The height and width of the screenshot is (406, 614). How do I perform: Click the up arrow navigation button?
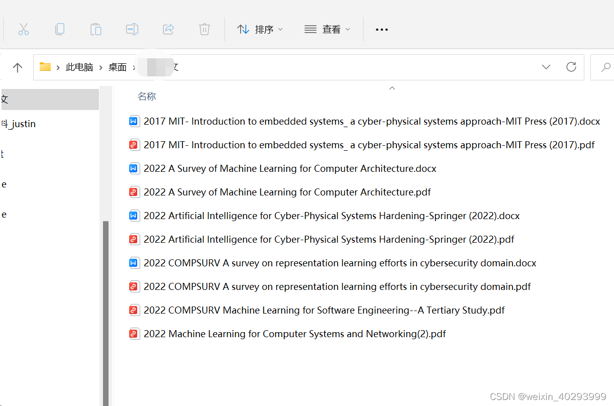coord(18,67)
